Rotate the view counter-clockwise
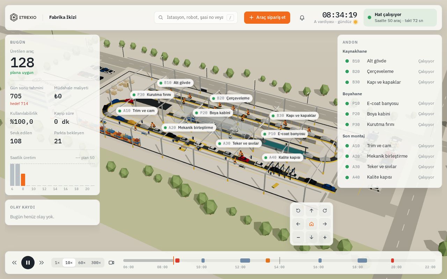The width and height of the screenshot is (447, 279). pos(298,210)
